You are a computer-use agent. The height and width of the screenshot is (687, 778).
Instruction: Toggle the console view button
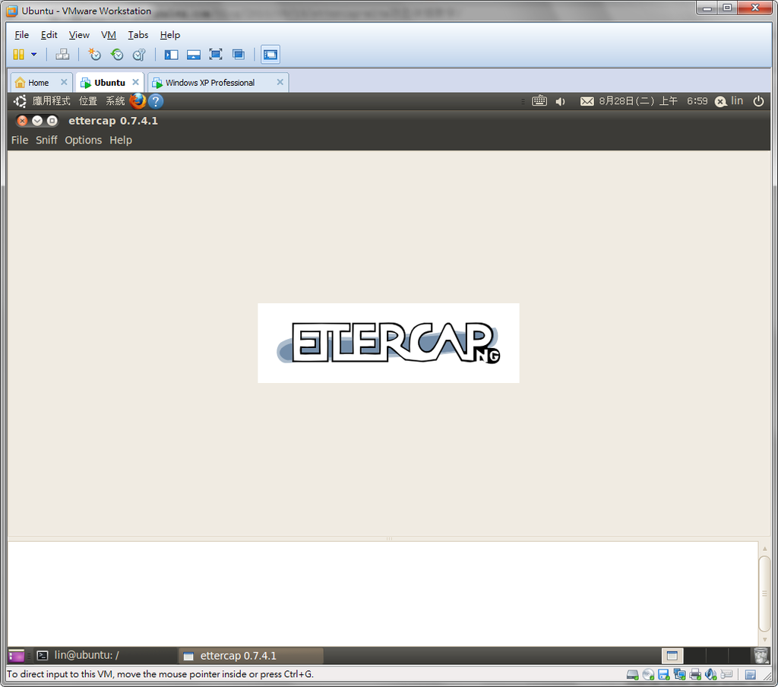point(270,55)
